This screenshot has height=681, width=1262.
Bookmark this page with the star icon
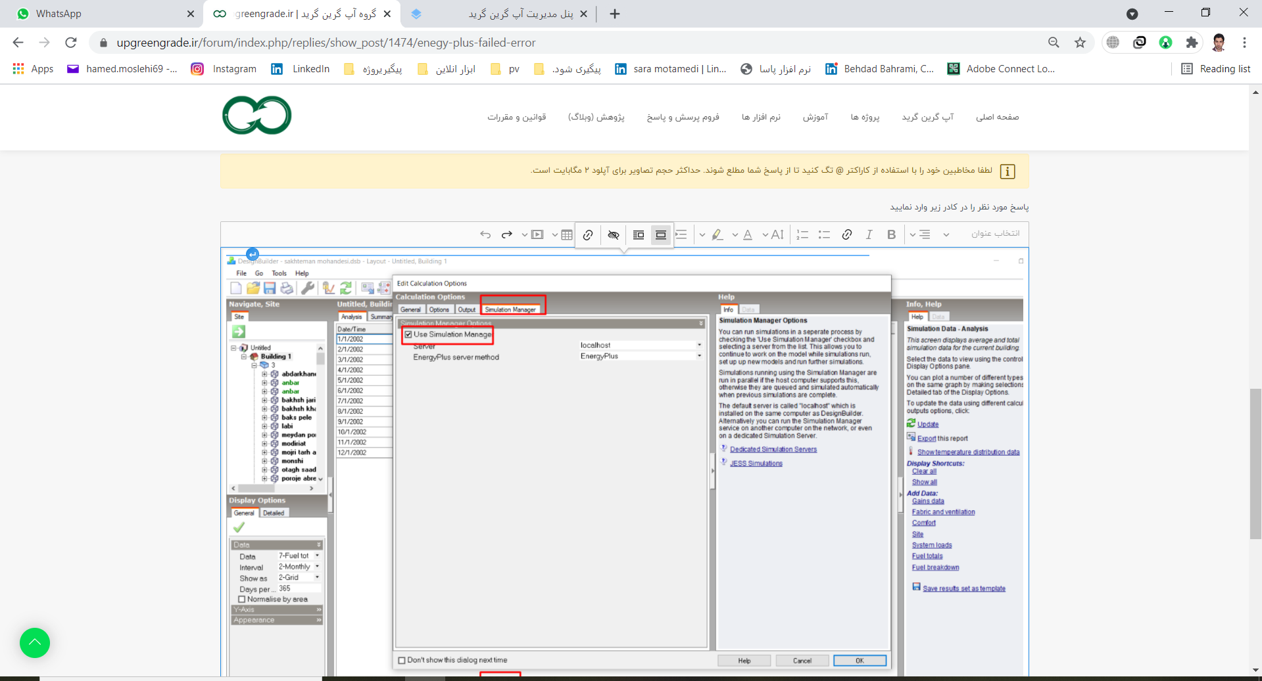(1080, 43)
